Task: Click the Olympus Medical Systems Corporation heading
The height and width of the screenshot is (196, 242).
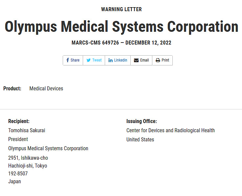Action: [121, 27]
